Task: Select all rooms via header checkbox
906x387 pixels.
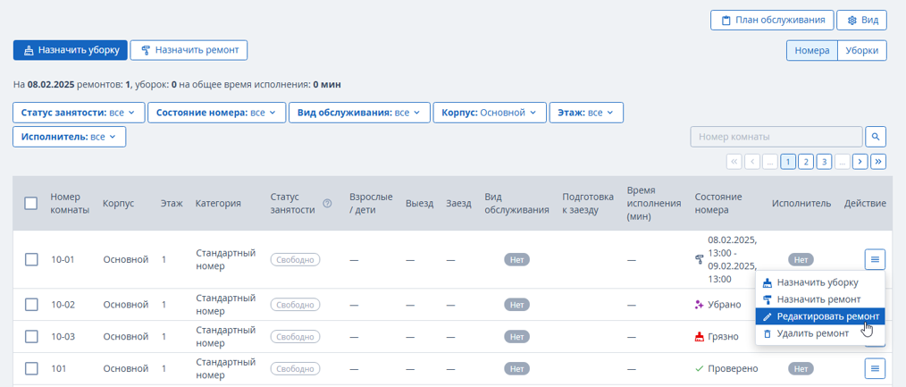Action: coord(31,203)
